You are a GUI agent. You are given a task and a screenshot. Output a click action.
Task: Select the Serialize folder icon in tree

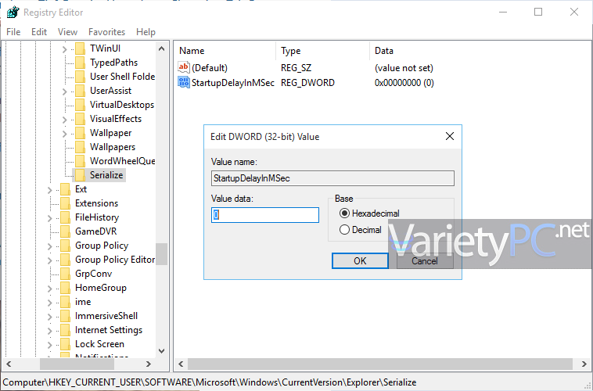80,175
